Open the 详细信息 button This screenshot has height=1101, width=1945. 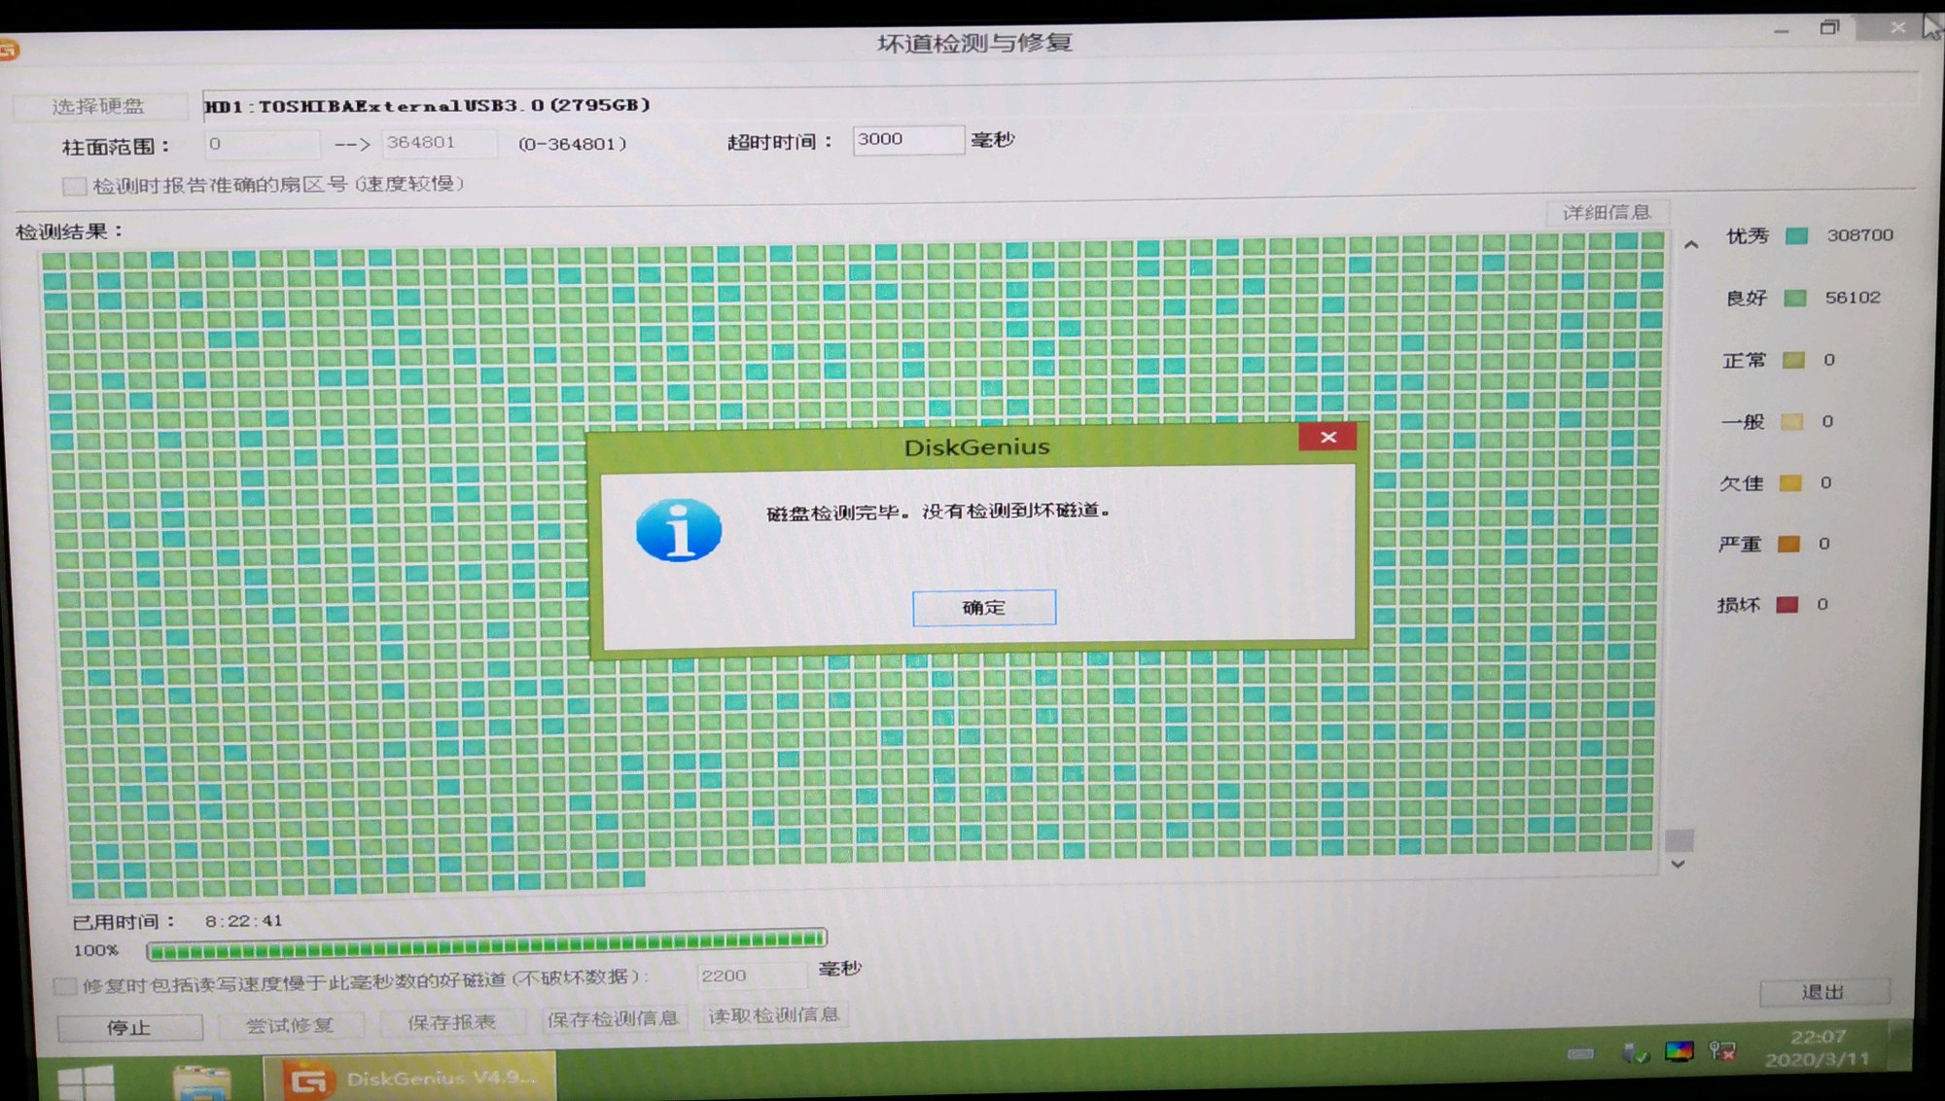pos(1607,212)
